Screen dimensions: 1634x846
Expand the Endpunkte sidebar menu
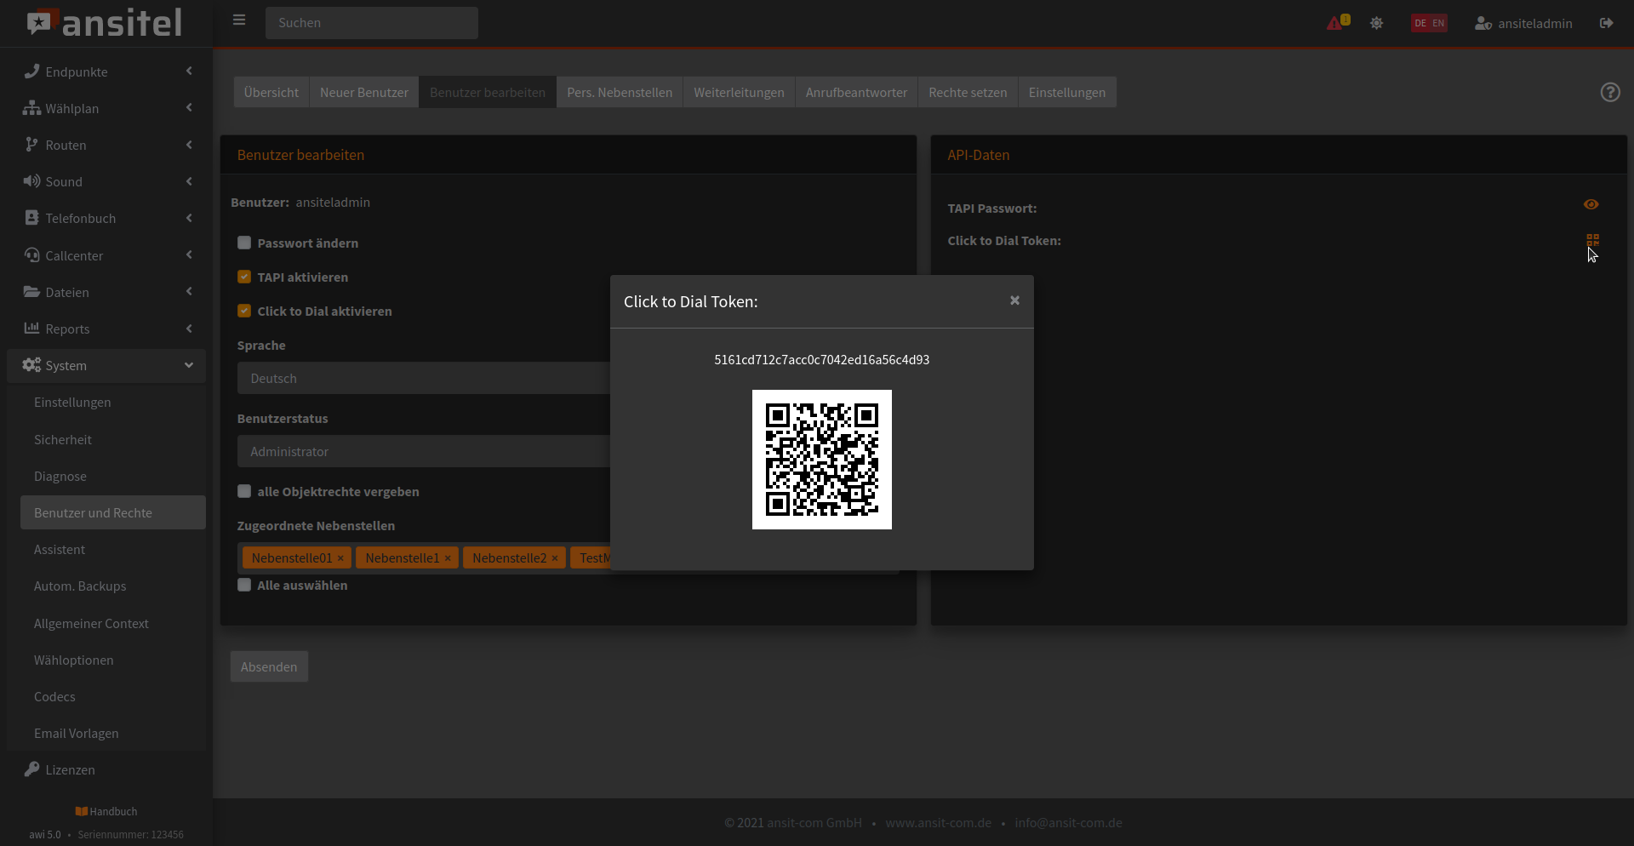click(106, 71)
